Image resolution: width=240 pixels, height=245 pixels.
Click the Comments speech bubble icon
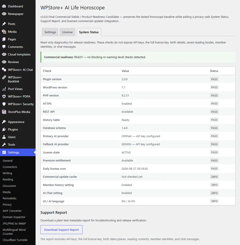(x=4, y=47)
